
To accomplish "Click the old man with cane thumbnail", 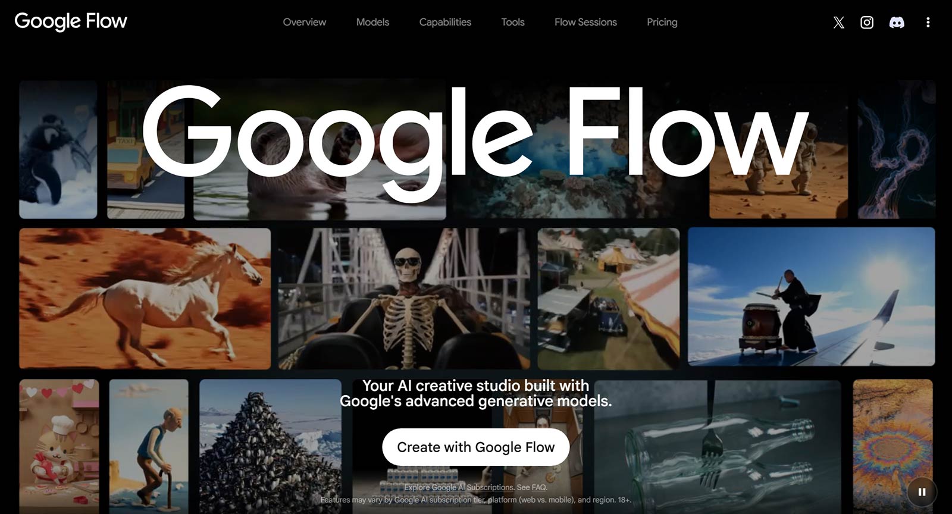I will click(149, 446).
